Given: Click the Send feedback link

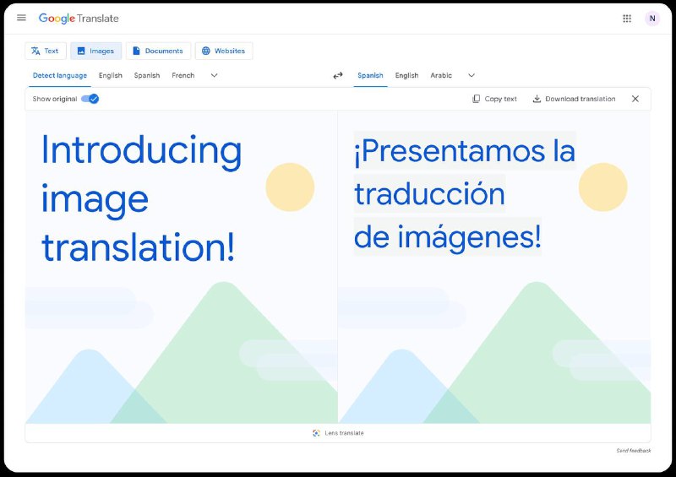Looking at the screenshot, I should (x=633, y=451).
